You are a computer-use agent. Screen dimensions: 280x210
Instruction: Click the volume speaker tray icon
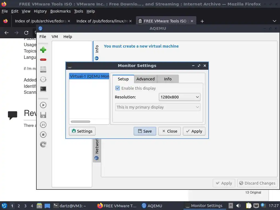point(238,206)
